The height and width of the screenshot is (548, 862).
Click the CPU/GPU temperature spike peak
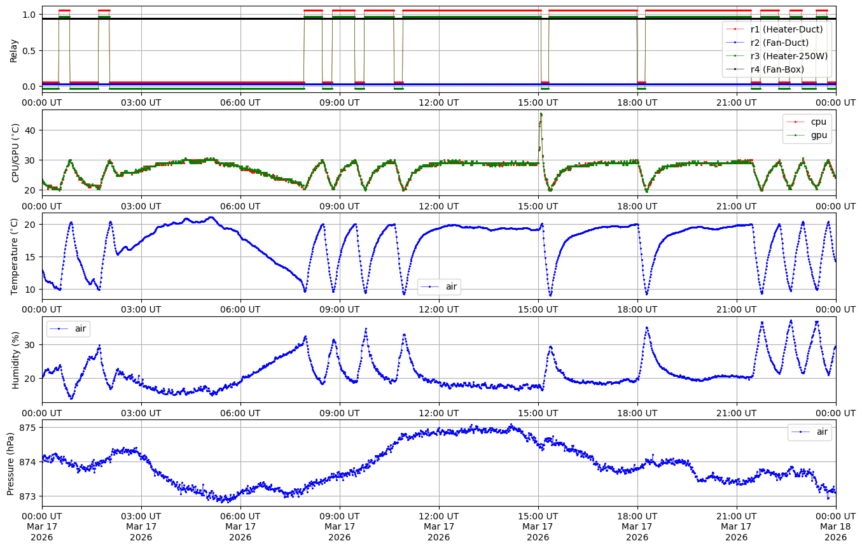[x=541, y=115]
